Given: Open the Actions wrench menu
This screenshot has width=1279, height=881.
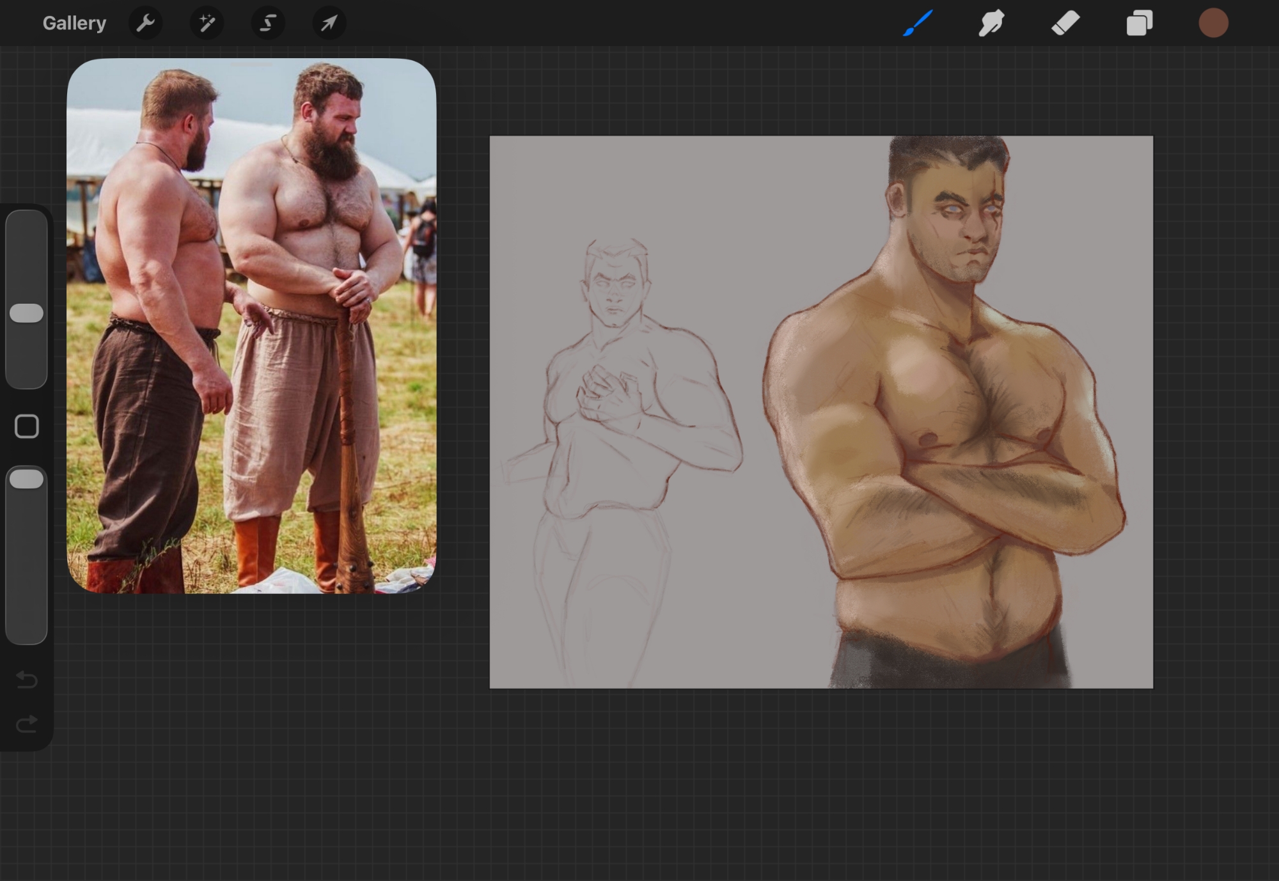Looking at the screenshot, I should [145, 24].
